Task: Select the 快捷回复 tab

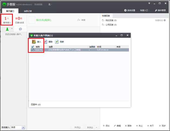Action: point(106,16)
